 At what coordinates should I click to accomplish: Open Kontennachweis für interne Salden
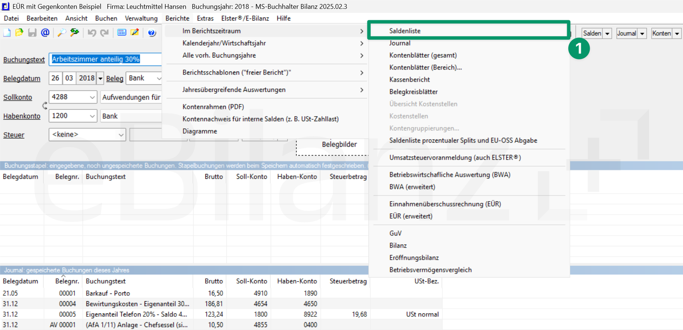[265, 119]
